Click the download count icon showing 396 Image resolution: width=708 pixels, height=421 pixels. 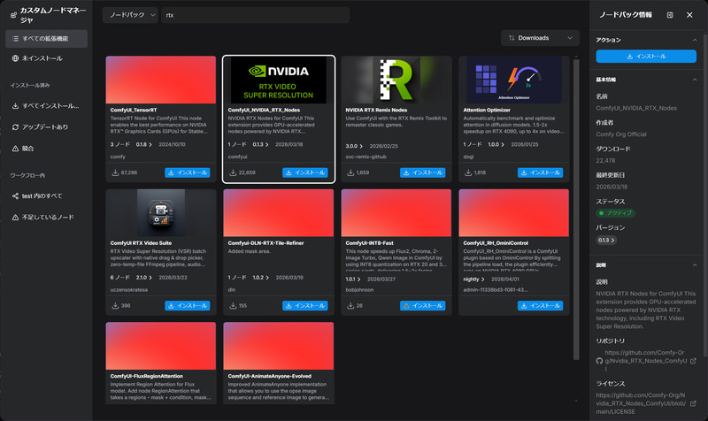[115, 305]
